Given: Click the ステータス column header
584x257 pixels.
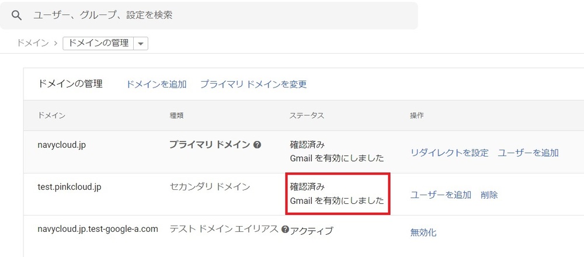Looking at the screenshot, I should coord(307,116).
